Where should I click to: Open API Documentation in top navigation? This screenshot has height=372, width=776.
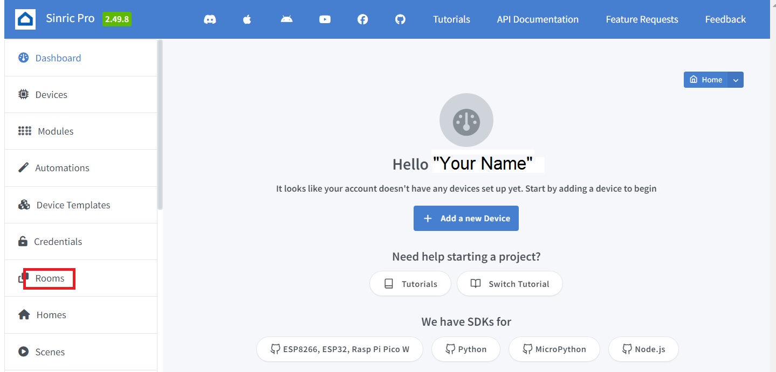click(x=537, y=19)
